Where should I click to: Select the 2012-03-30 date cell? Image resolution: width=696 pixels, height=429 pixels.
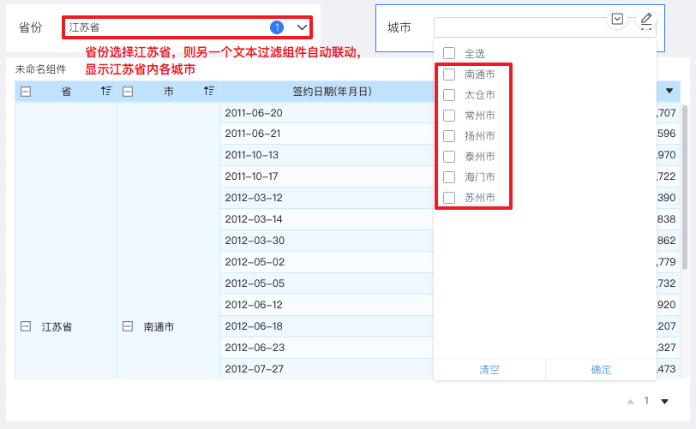(327, 241)
